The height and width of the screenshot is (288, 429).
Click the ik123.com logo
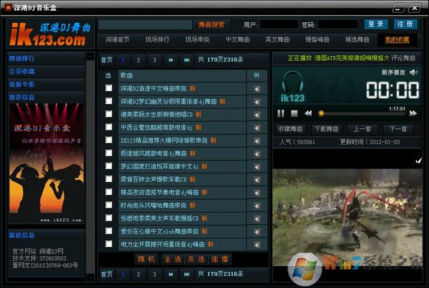click(x=50, y=34)
